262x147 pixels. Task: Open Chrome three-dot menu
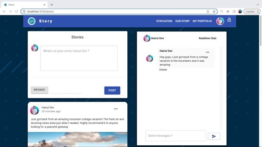(x=258, y=11)
